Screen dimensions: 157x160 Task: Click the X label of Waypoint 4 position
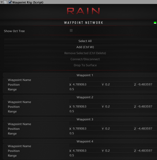pyautogui.click(x=70, y=151)
